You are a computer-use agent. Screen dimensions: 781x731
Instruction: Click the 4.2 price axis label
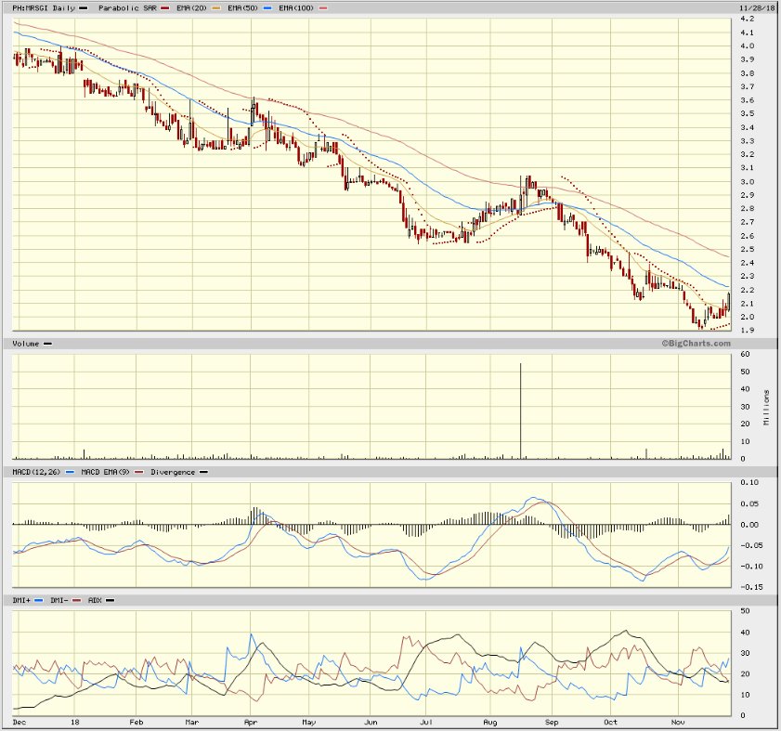pyautogui.click(x=748, y=19)
